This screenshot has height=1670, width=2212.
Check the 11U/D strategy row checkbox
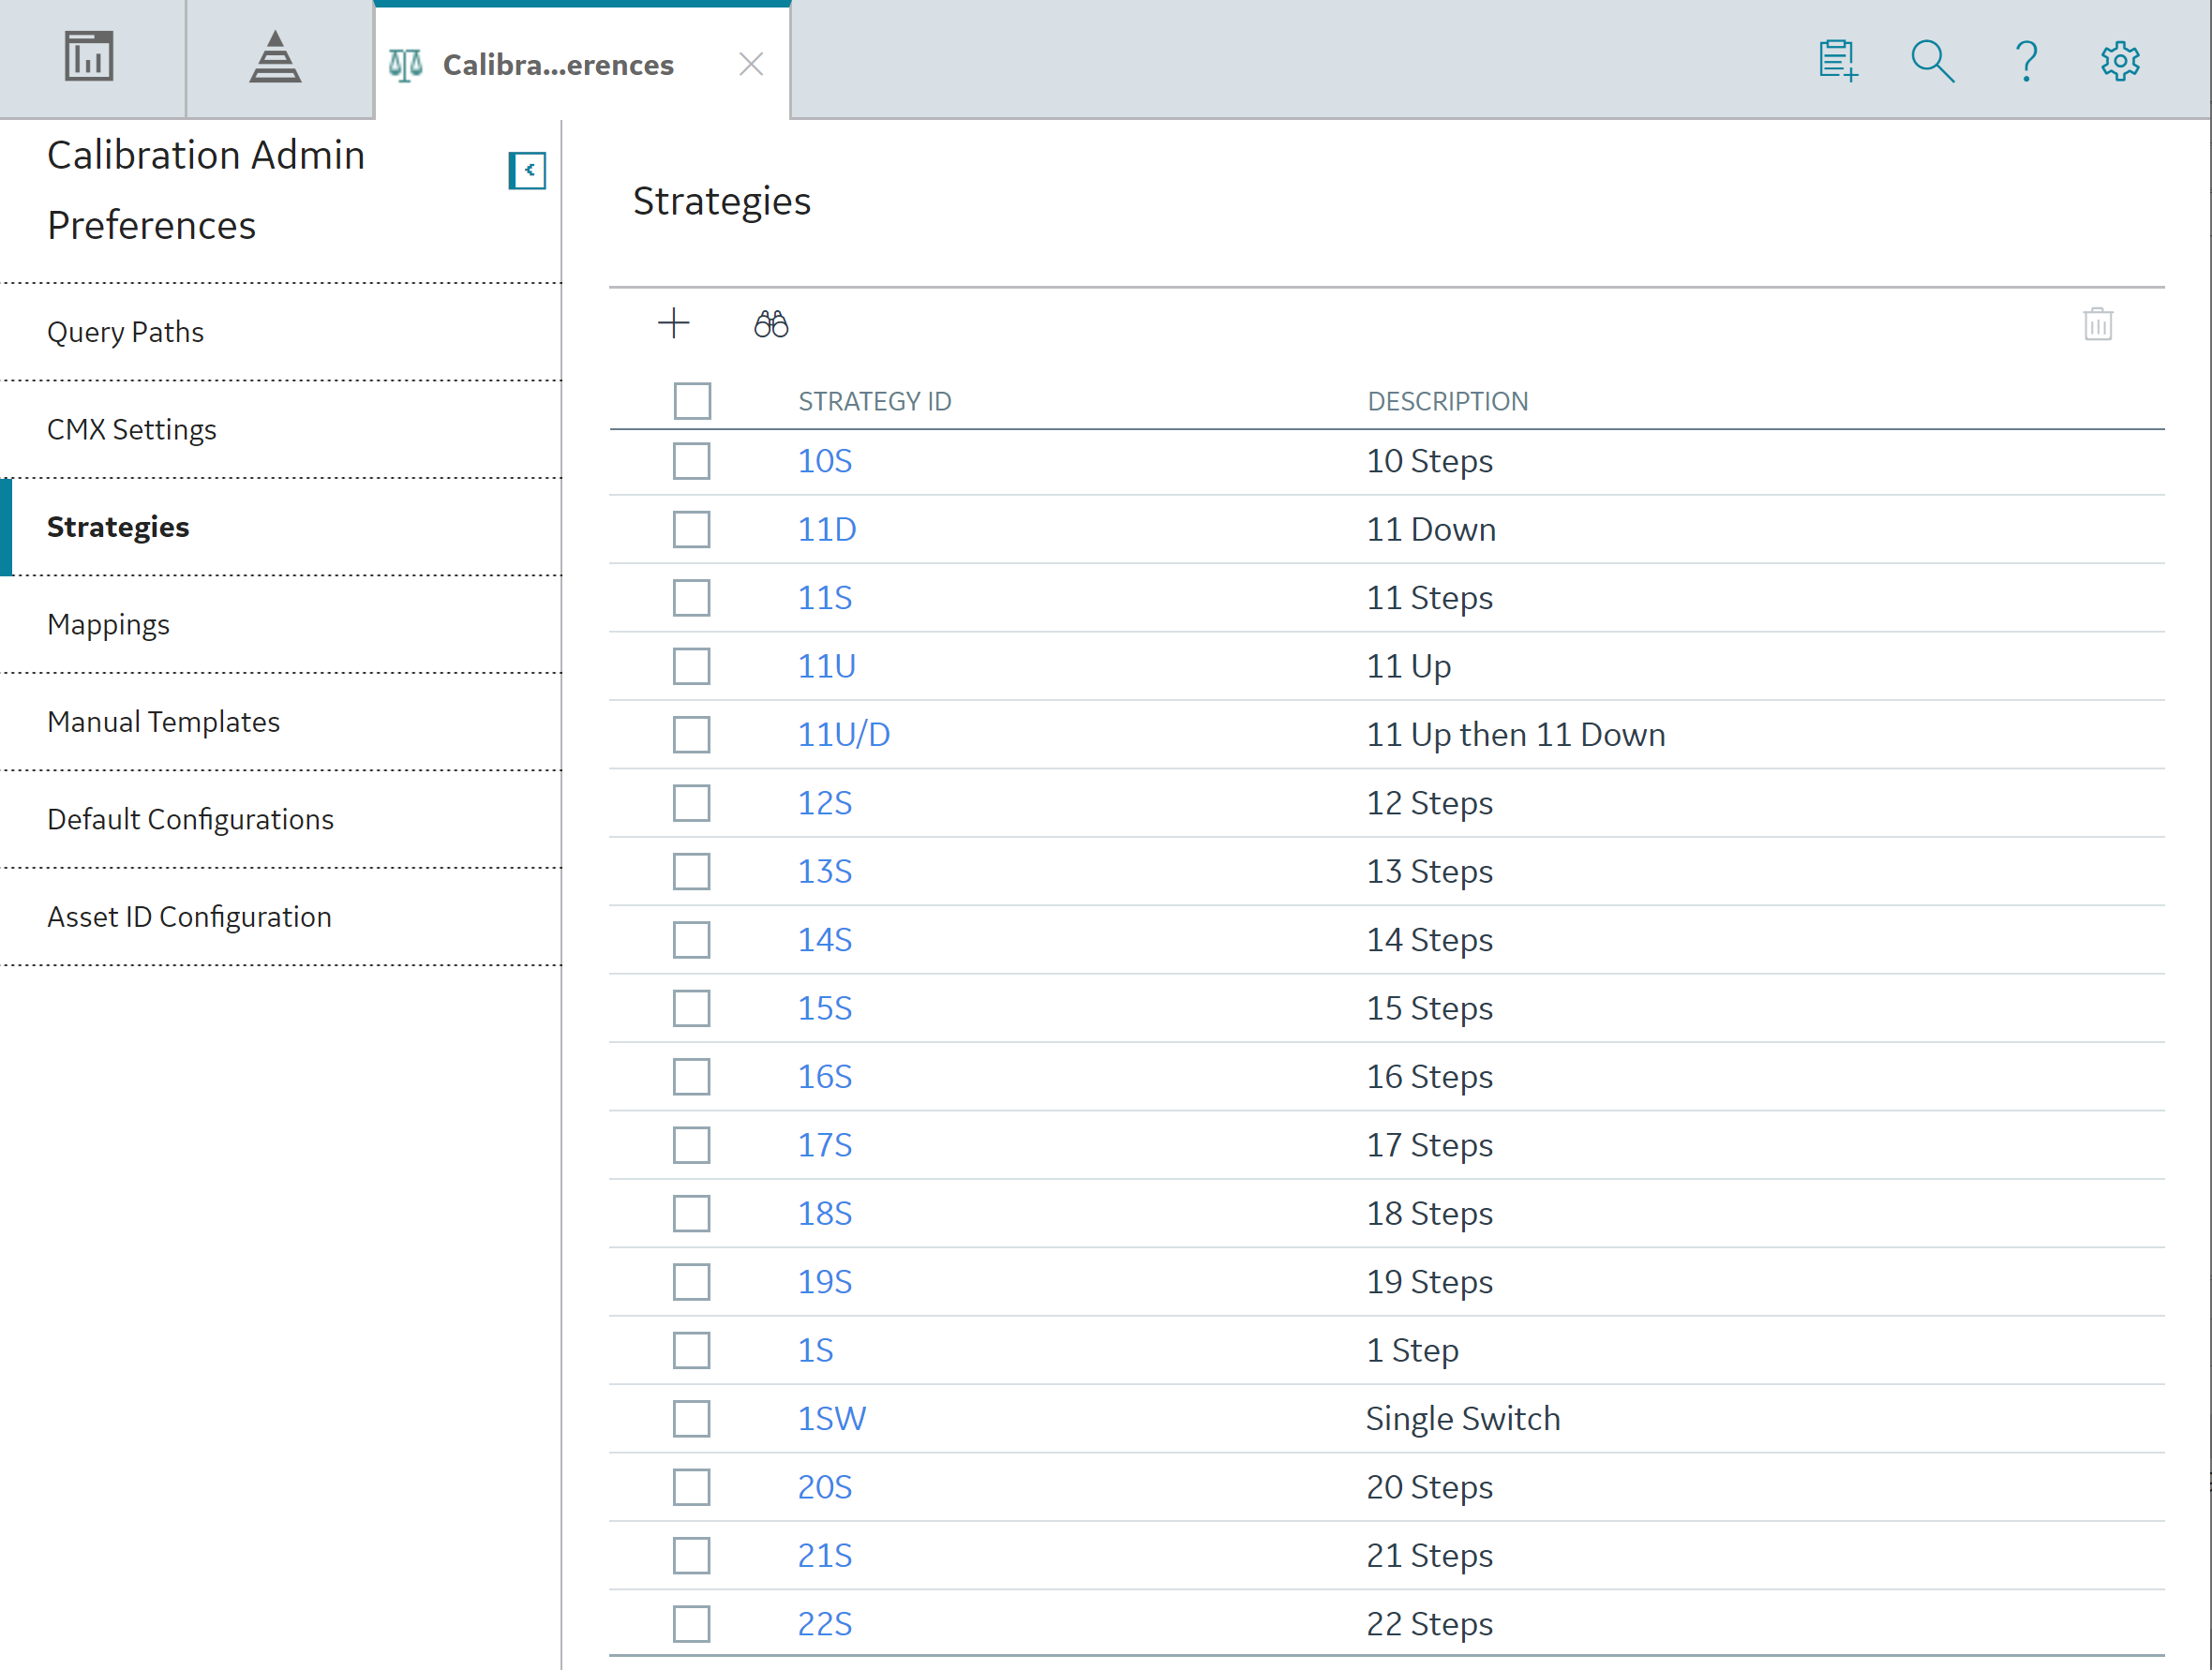click(x=692, y=735)
